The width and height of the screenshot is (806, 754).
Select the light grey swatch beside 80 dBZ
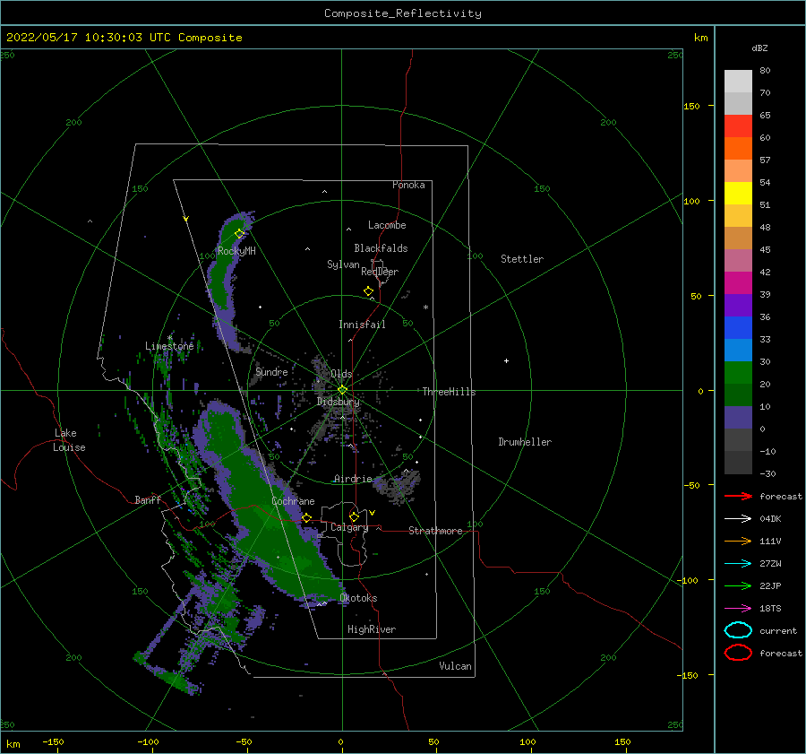[x=738, y=82]
